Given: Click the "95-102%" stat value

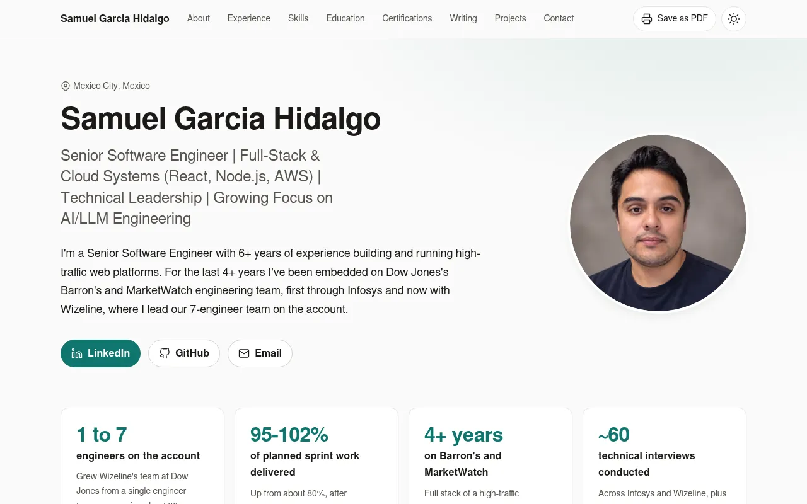Looking at the screenshot, I should [289, 435].
